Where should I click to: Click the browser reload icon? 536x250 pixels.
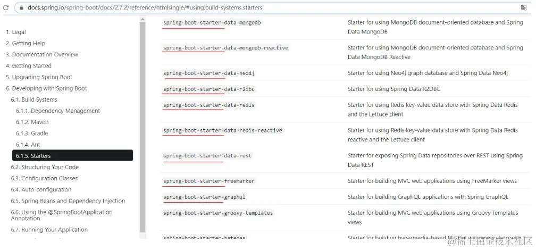6,7
